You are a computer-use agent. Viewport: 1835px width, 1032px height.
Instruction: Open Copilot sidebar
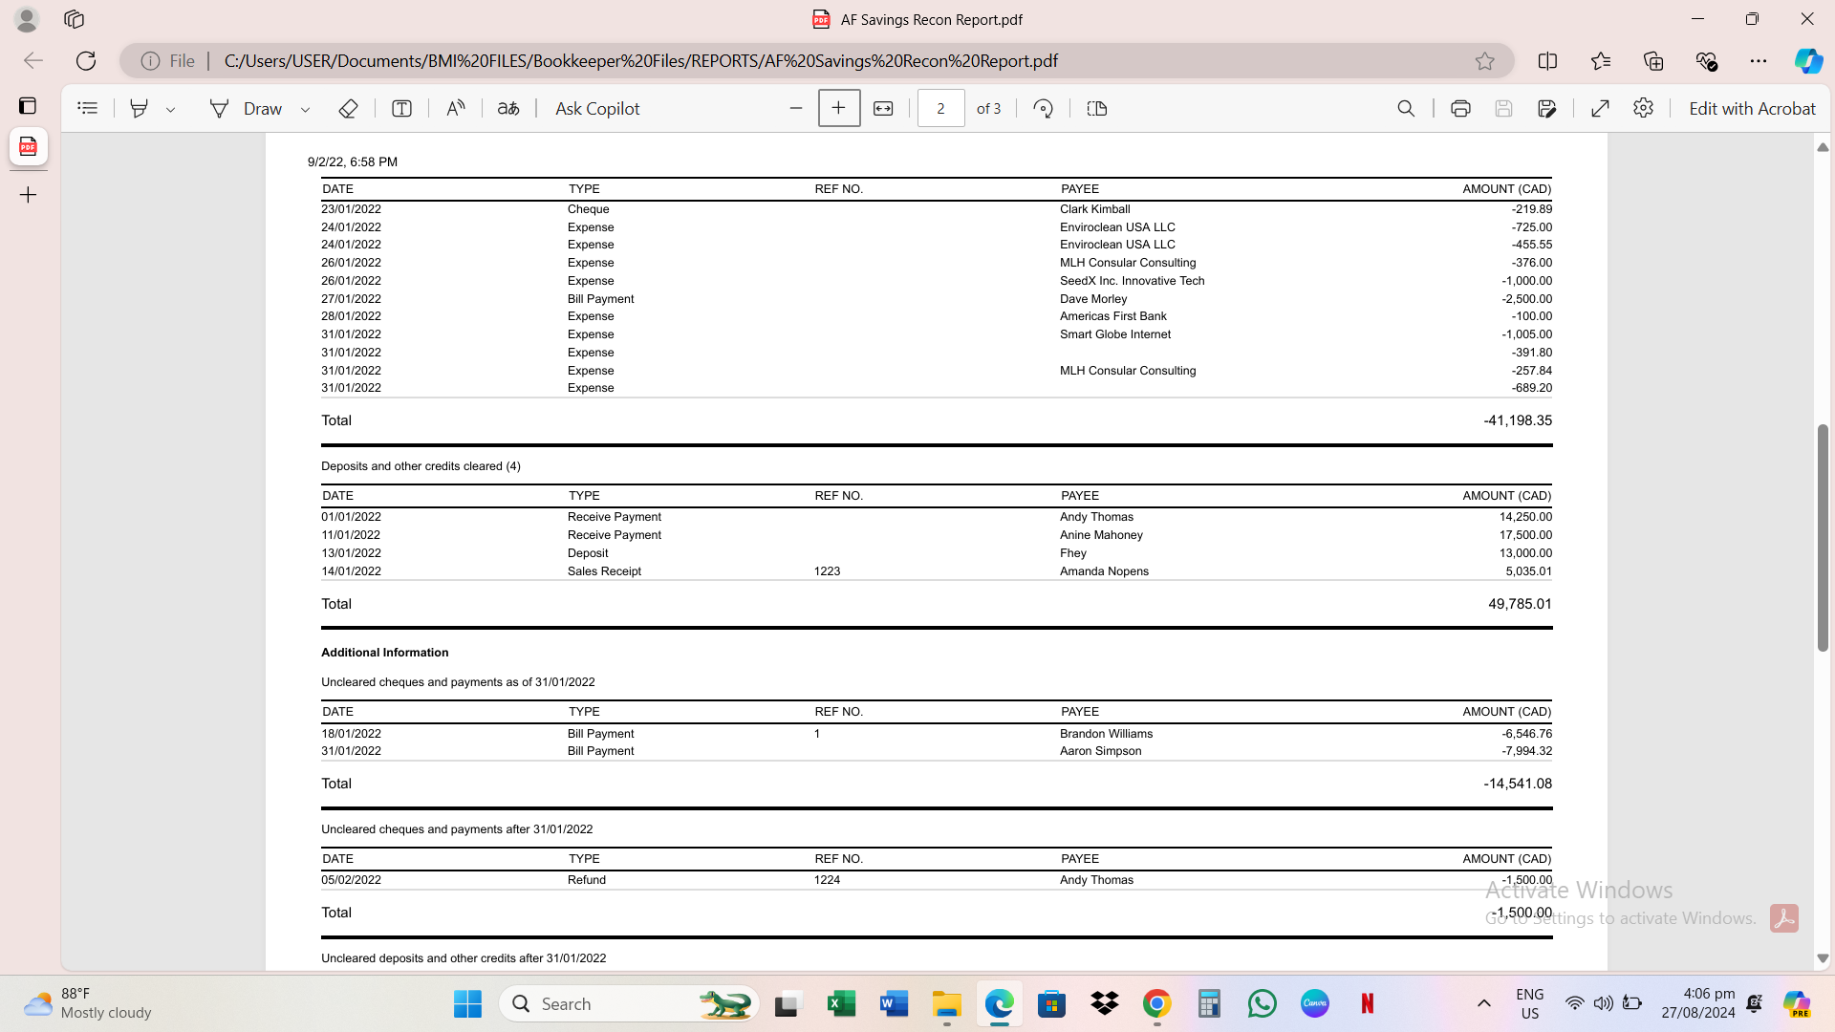point(1808,61)
